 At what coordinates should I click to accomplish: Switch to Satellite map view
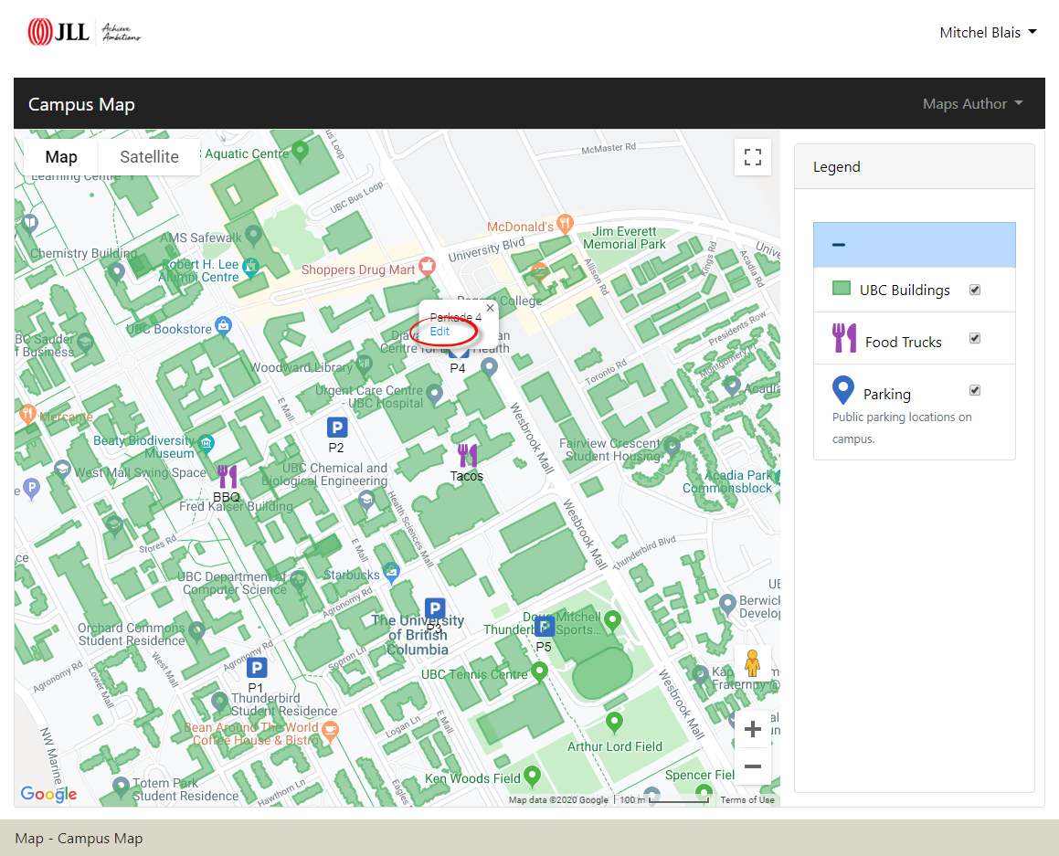pyautogui.click(x=149, y=157)
